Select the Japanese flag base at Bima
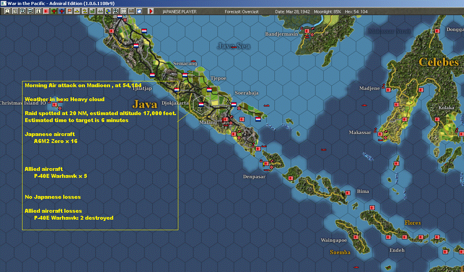This screenshot has height=272, width=464. point(348,193)
